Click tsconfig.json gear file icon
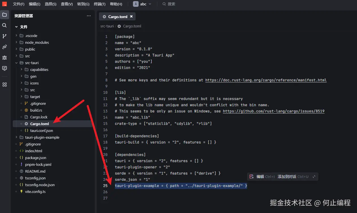The width and height of the screenshot is (357, 213). pyautogui.click(x=21, y=178)
